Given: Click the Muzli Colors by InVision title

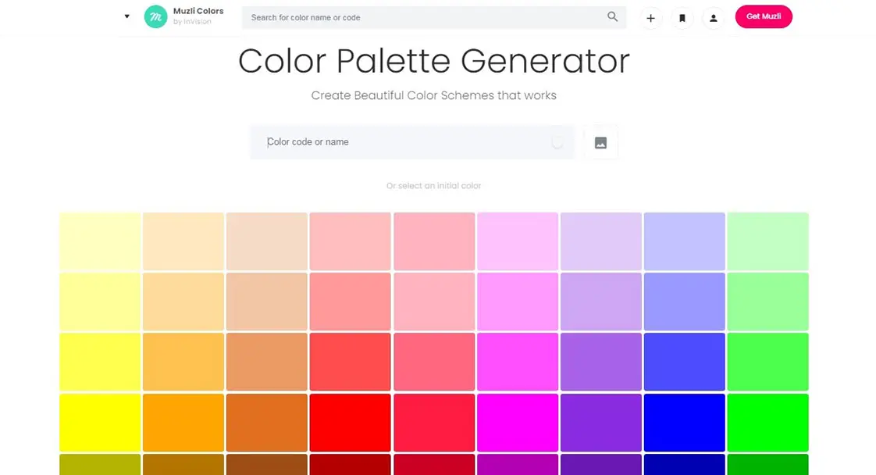Looking at the screenshot, I should pyautogui.click(x=198, y=16).
